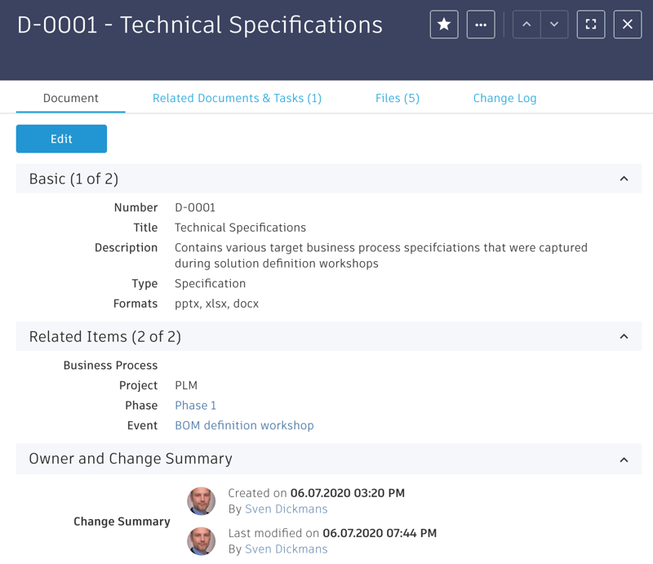This screenshot has height=564, width=653.
Task: Open Related Documents & Tasks tab
Action: tap(237, 98)
